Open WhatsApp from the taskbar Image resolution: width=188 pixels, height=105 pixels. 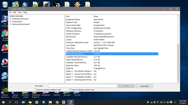point(37,102)
